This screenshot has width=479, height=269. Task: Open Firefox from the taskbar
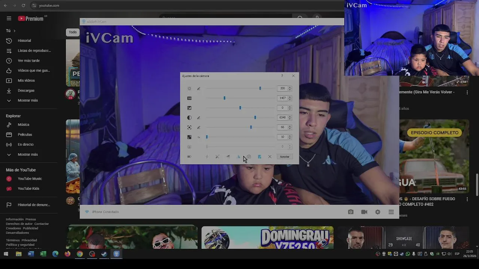pyautogui.click(x=67, y=254)
